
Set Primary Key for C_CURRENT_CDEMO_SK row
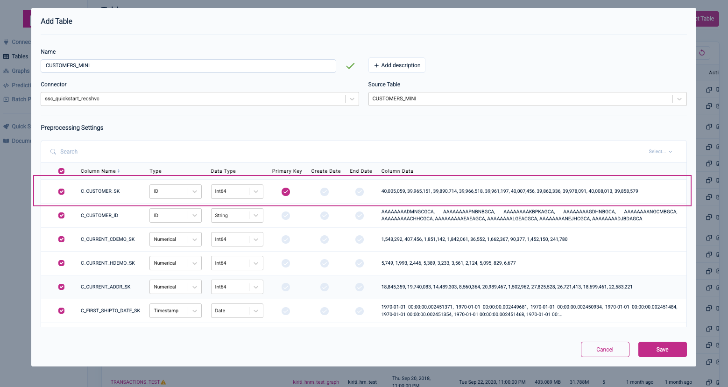point(286,239)
